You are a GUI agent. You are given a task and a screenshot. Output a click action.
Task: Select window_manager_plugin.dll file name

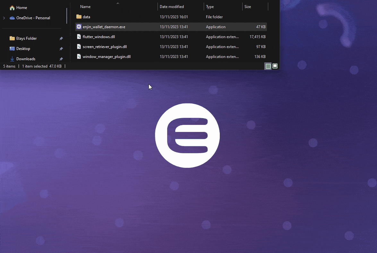107,57
